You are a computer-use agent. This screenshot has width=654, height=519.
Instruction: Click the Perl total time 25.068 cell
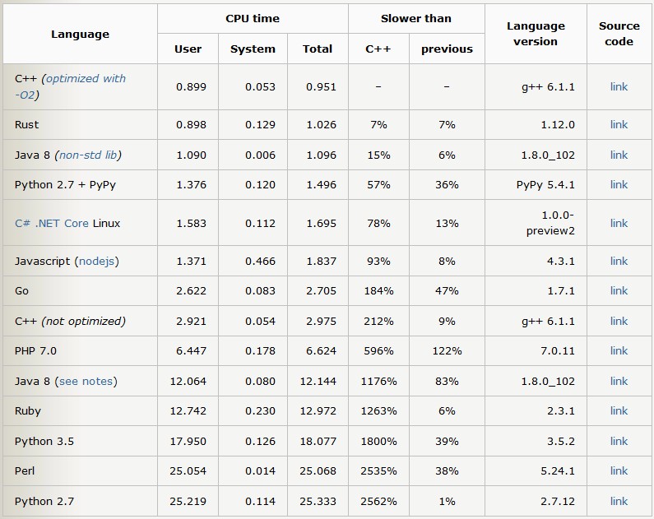click(318, 471)
